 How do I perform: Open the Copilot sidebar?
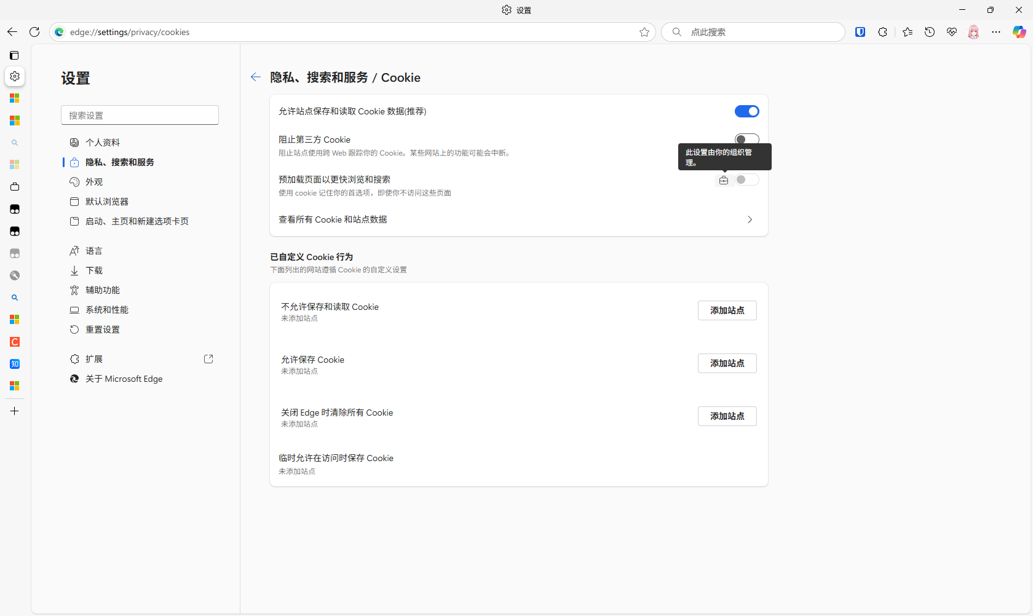coord(1019,32)
